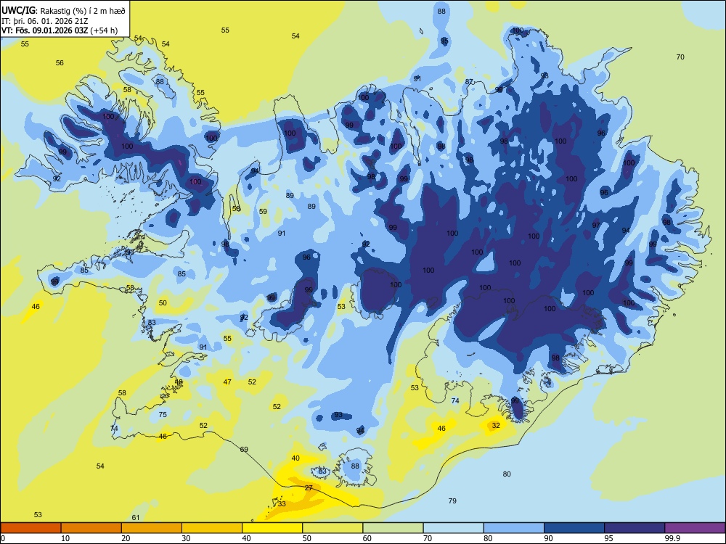Click the '79' humidity value over the ocean
Screen dimensions: 726x544
click(x=452, y=500)
